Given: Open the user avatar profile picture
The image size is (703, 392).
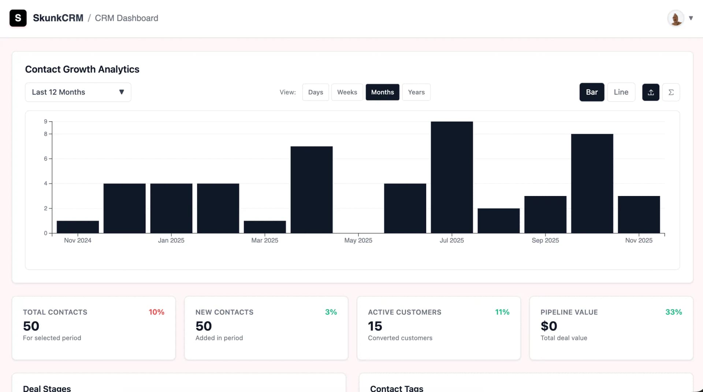Looking at the screenshot, I should (676, 18).
